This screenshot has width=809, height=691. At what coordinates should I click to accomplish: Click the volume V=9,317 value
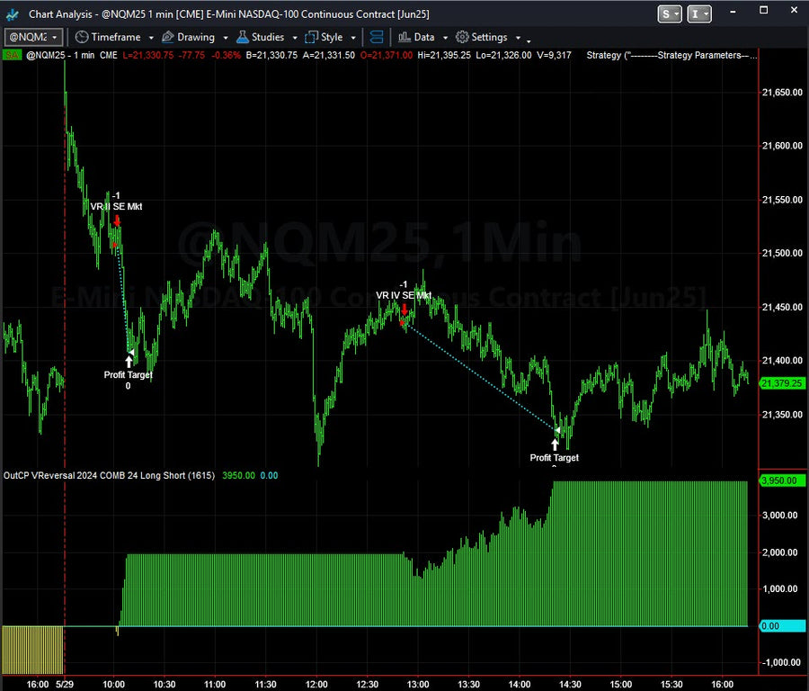554,55
